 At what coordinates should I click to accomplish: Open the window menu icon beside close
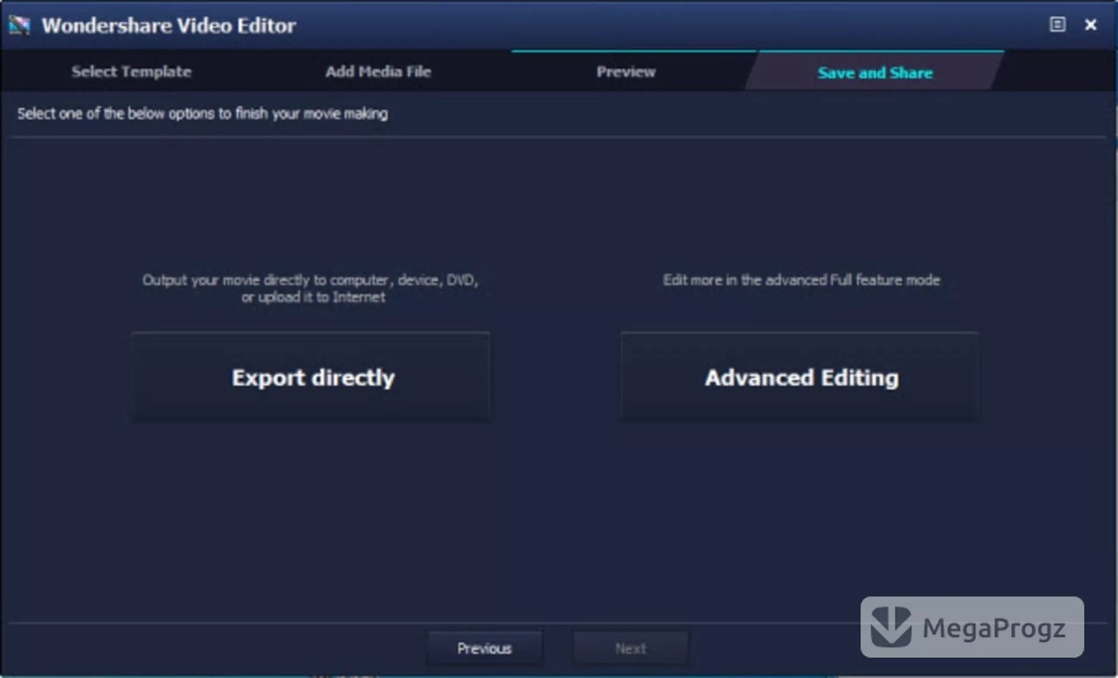coord(1057,24)
